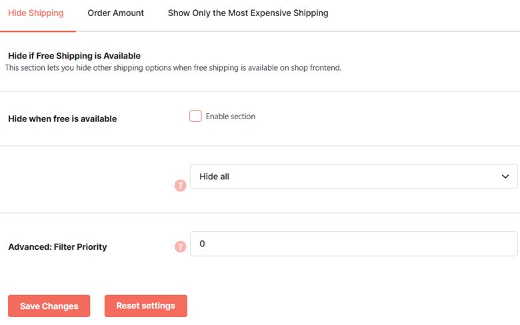Viewport: 520px width, 325px height.
Task: Click the Hide if Free Shipping is Available heading
Action: pyautogui.click(x=74, y=56)
